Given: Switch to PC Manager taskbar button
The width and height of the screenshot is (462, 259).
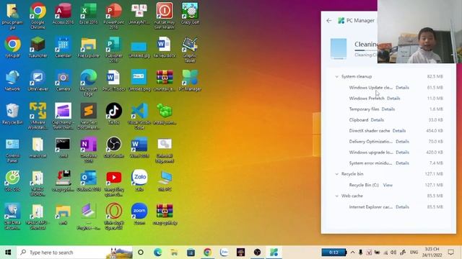Looking at the screenshot, I should pyautogui.click(x=274, y=253).
